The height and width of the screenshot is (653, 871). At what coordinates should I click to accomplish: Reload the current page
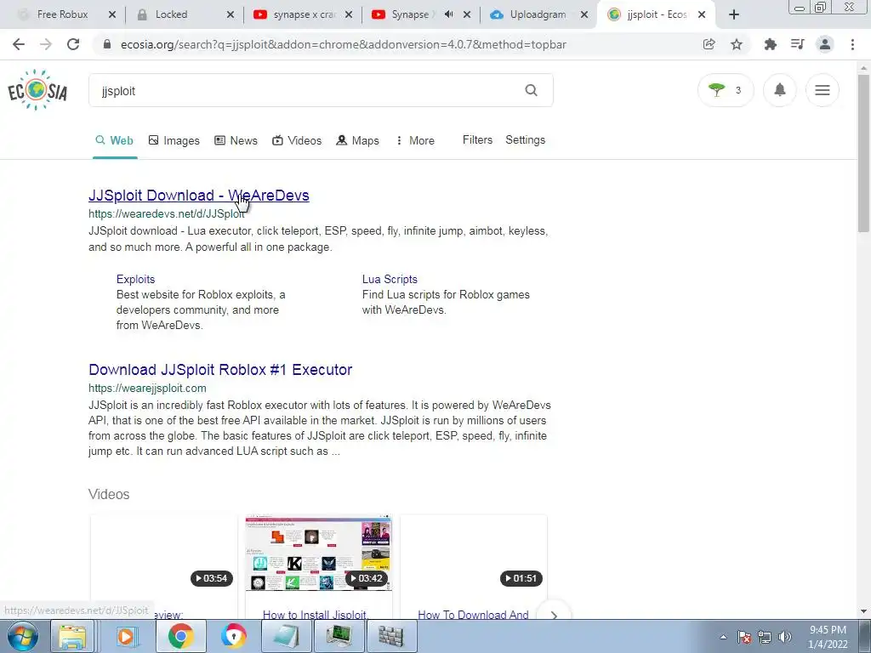click(73, 44)
